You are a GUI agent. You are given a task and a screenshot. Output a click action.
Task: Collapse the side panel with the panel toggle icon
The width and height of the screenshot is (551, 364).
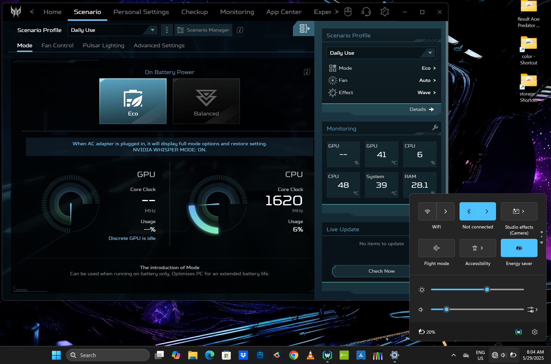(304, 28)
